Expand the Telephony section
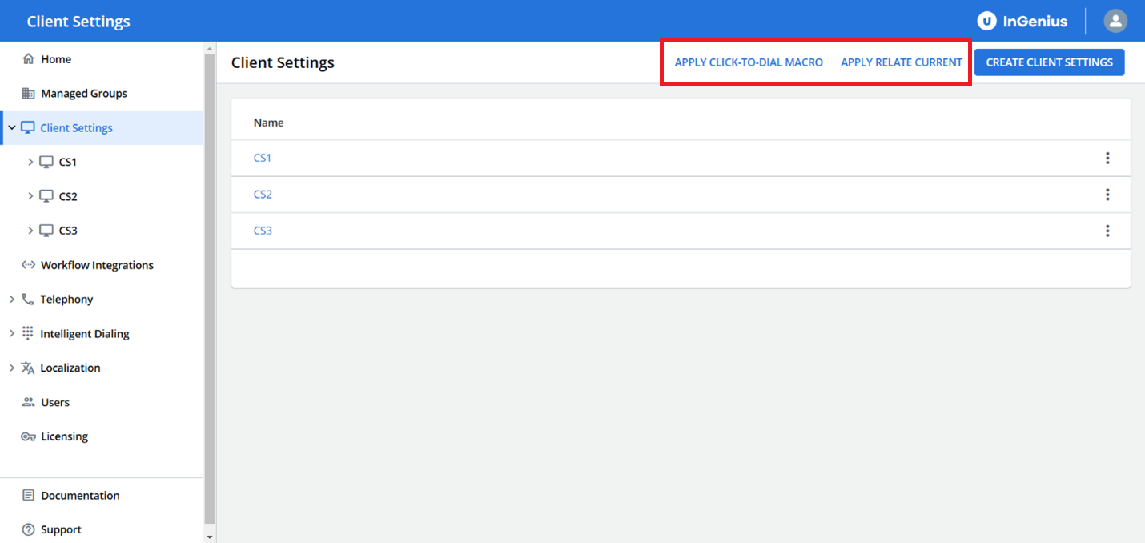The image size is (1145, 543). click(12, 300)
